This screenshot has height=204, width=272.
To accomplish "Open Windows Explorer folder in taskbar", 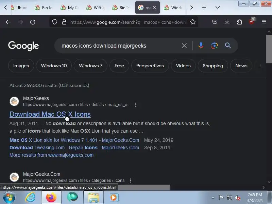I will (x=93, y=198).
